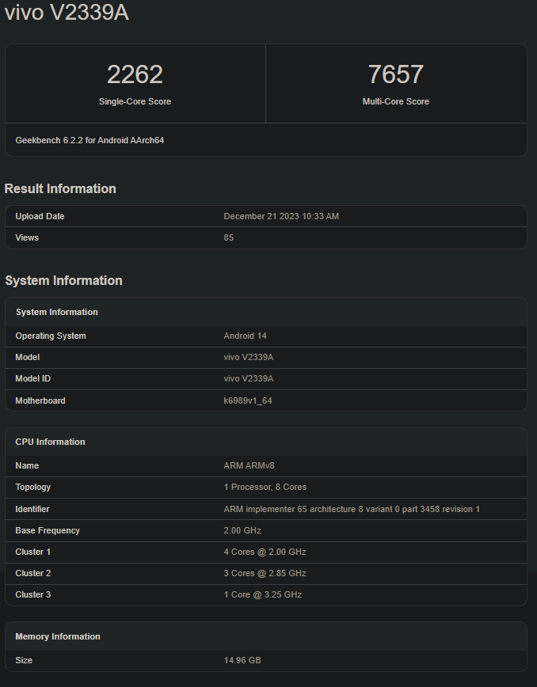
Task: Click the Memory Information table header
Action: click(58, 636)
